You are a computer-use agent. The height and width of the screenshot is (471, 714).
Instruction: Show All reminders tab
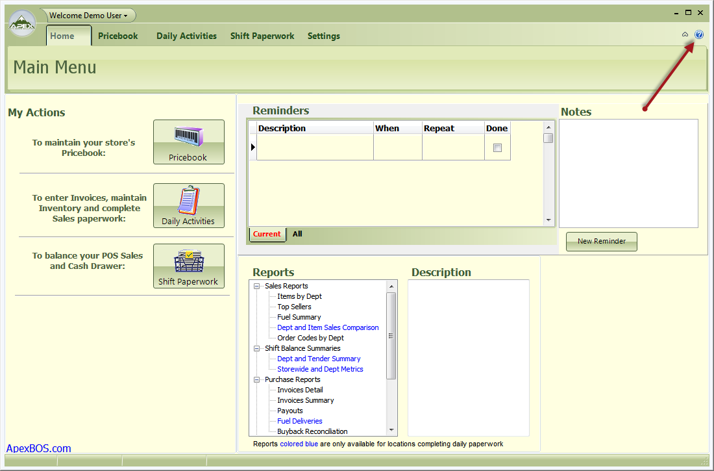(x=297, y=234)
